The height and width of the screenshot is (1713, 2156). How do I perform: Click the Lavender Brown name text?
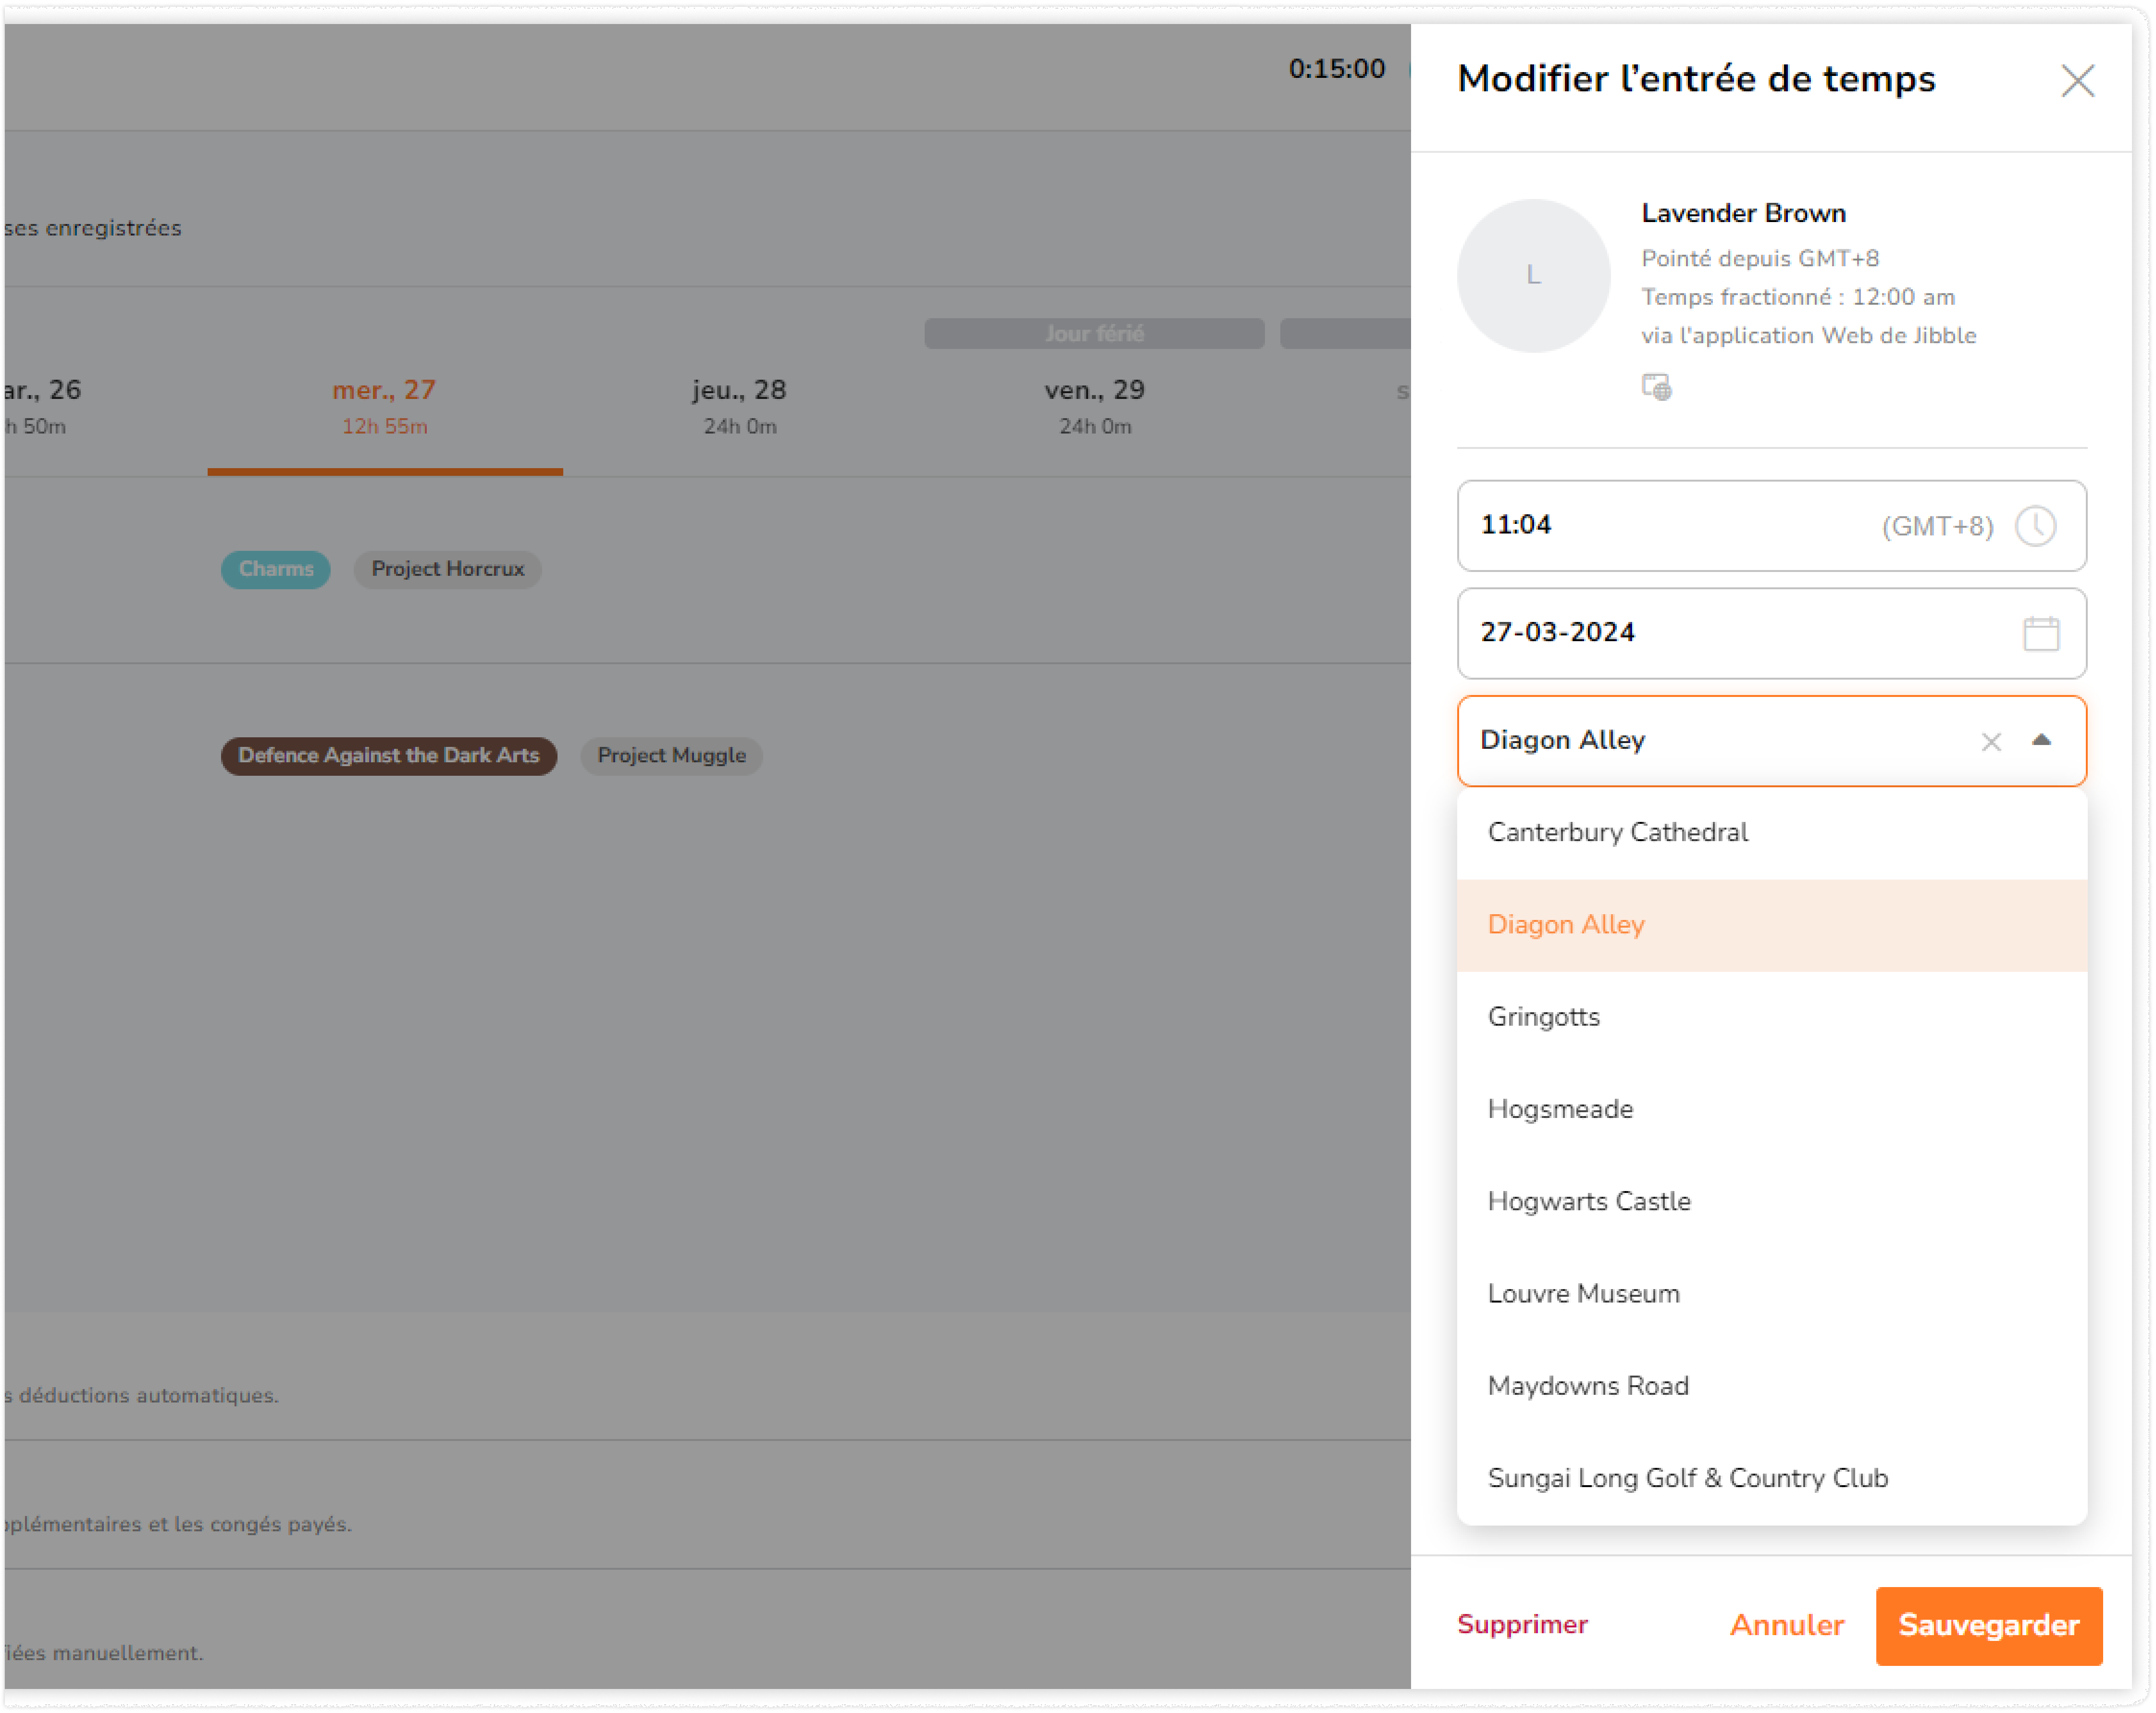pos(1743,213)
